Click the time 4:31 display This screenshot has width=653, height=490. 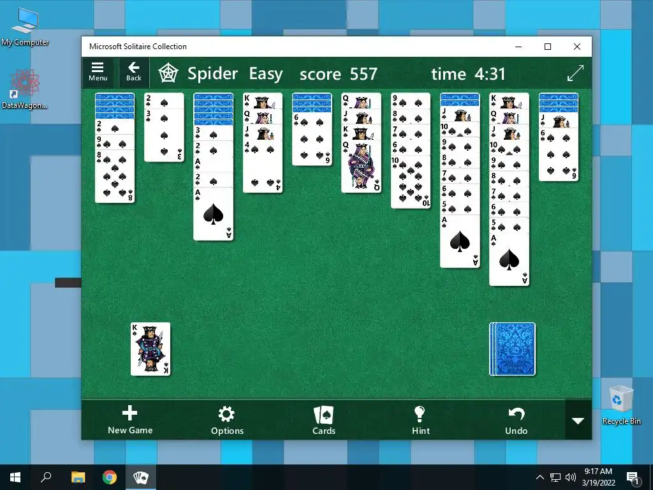click(468, 74)
